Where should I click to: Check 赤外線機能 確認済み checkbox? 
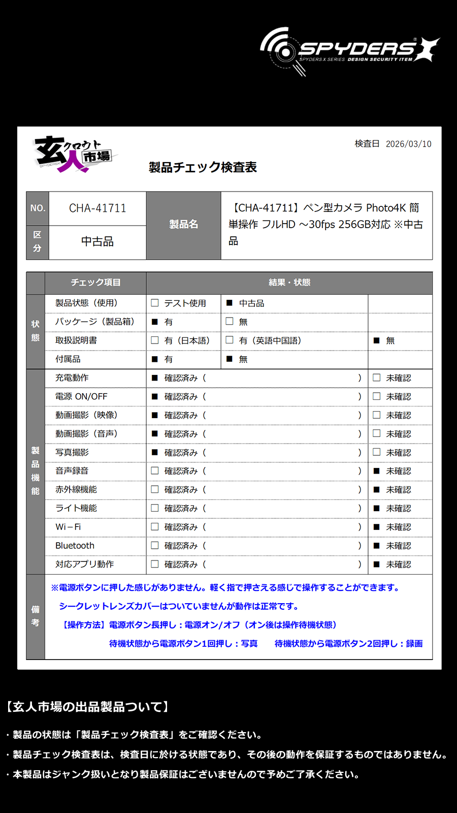point(155,489)
